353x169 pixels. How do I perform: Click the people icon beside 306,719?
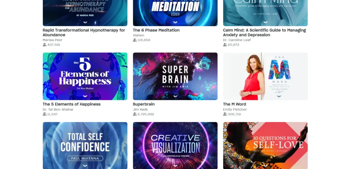coord(225,114)
